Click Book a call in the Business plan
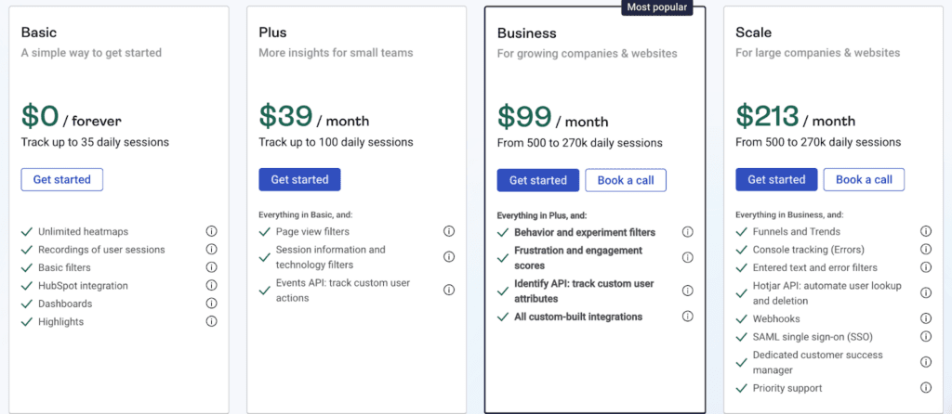 (626, 180)
